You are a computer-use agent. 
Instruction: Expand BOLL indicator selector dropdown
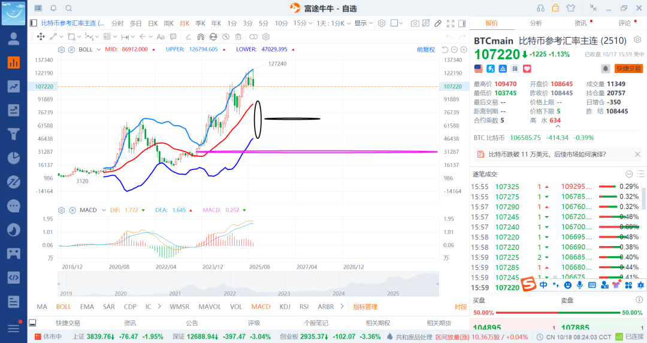tap(99, 50)
